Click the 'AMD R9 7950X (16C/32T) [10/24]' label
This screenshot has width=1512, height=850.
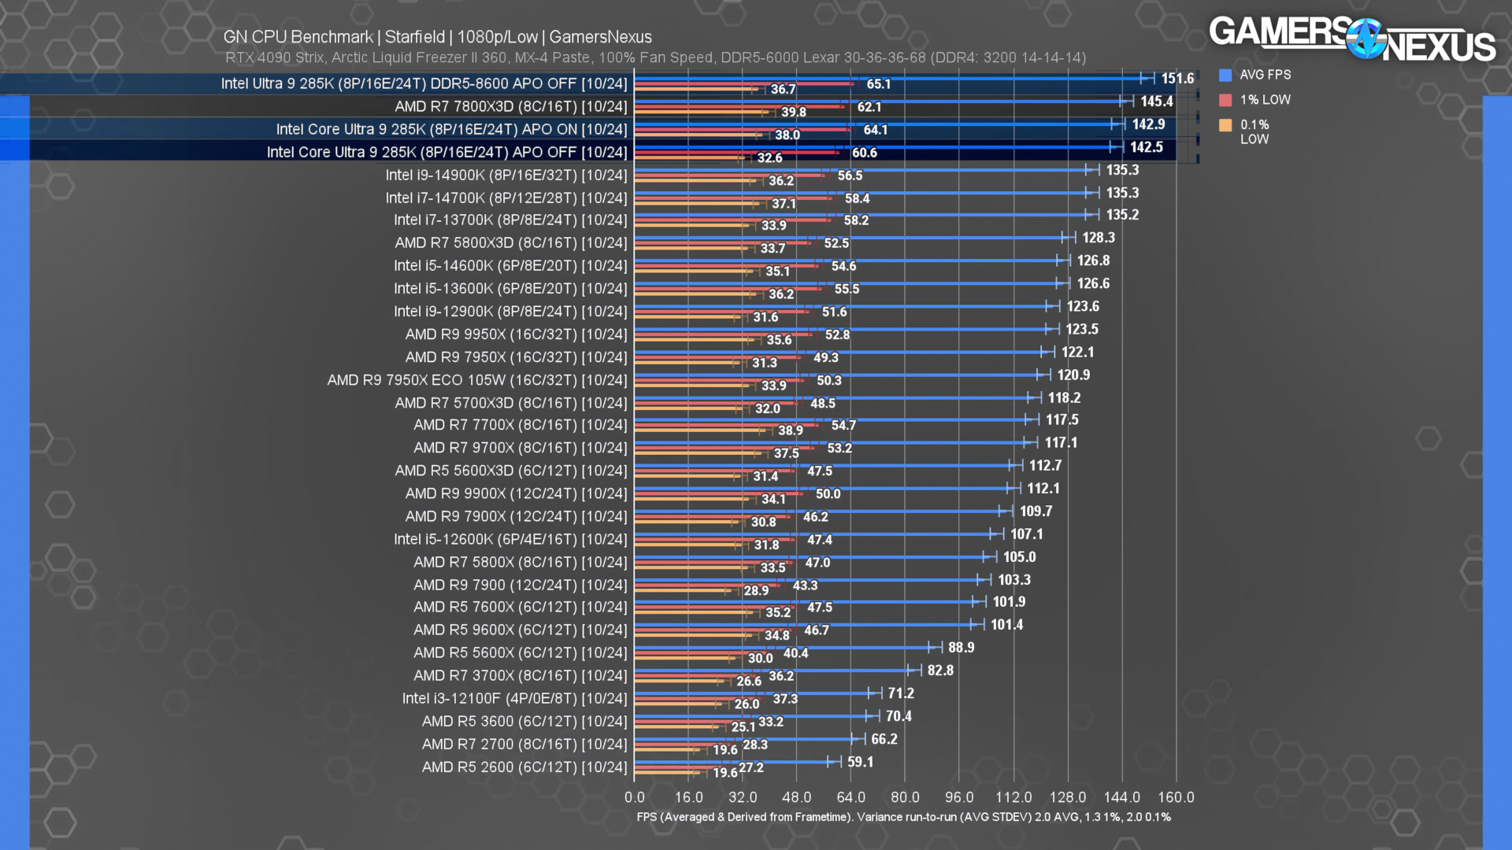point(517,357)
